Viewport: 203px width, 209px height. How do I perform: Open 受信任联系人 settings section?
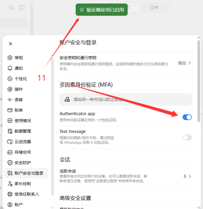26,194
